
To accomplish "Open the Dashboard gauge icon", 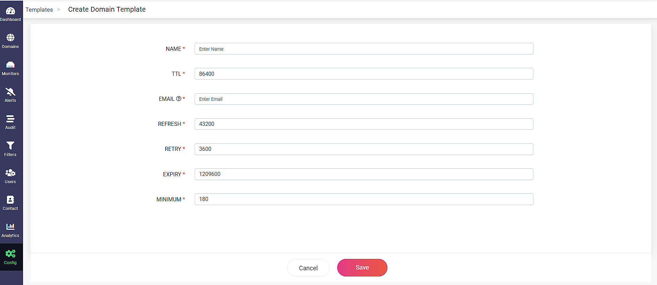I will (x=10, y=11).
